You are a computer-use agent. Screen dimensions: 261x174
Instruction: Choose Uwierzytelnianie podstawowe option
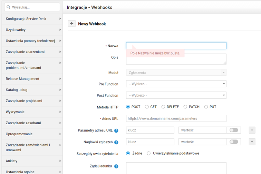[x=148, y=153]
